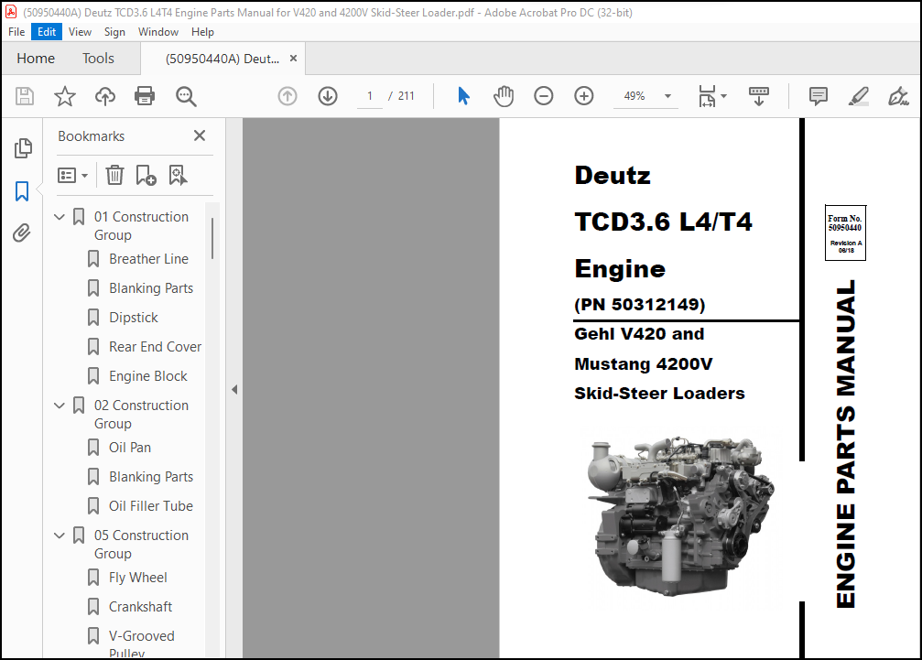The height and width of the screenshot is (660, 922).
Task: Click the Save file icon
Action: (x=25, y=96)
